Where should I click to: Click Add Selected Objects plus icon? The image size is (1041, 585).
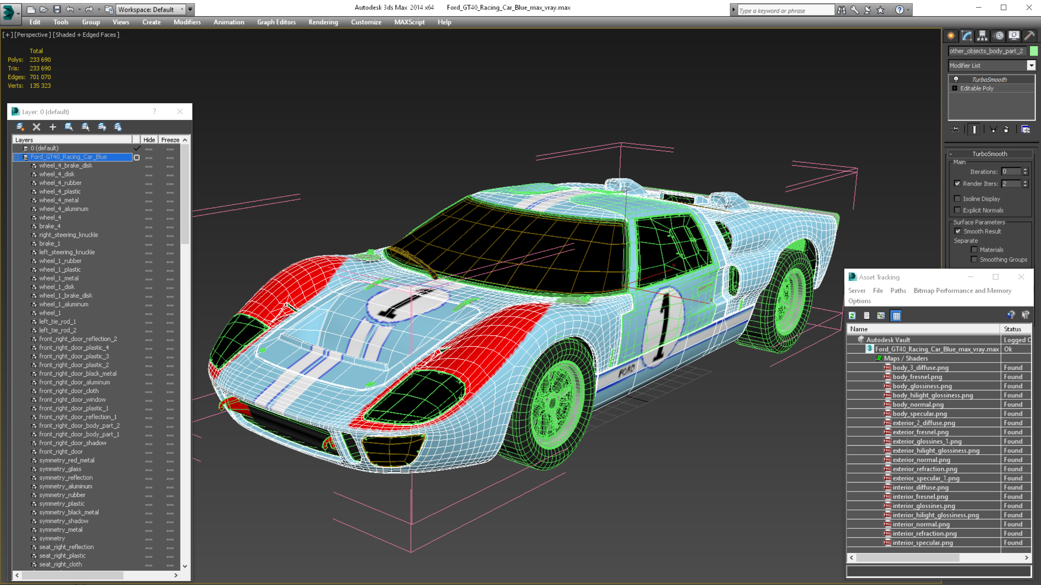pos(52,127)
